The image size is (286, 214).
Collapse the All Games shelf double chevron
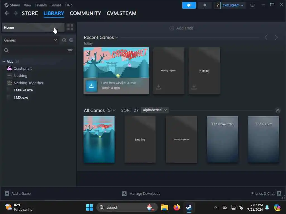(278, 110)
